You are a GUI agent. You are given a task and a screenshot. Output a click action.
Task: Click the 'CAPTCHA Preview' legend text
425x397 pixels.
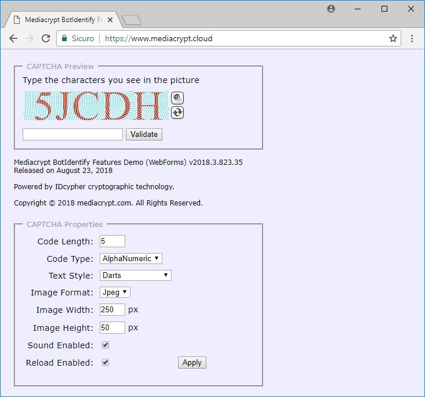(60, 67)
